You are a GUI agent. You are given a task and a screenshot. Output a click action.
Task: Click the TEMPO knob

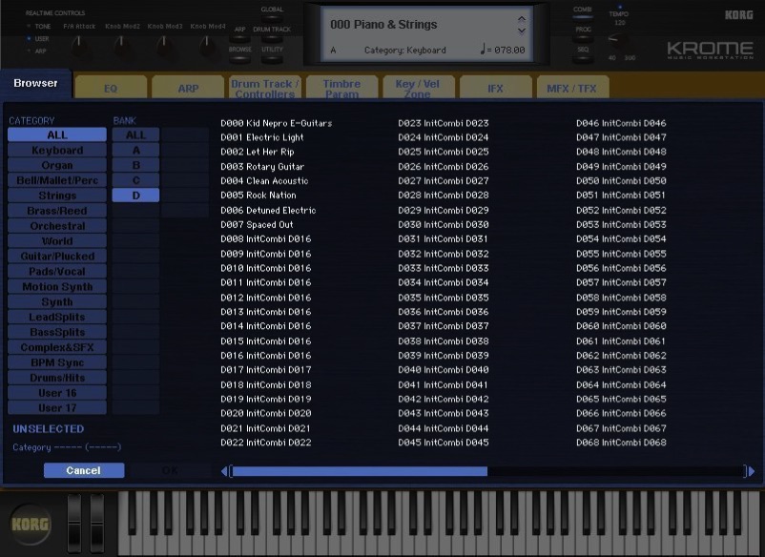[x=619, y=42]
